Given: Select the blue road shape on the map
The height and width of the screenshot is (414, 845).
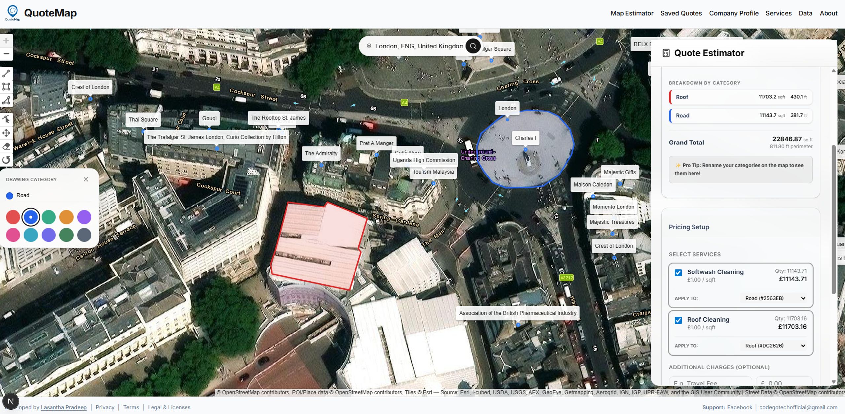Looking at the screenshot, I should pos(525,149).
